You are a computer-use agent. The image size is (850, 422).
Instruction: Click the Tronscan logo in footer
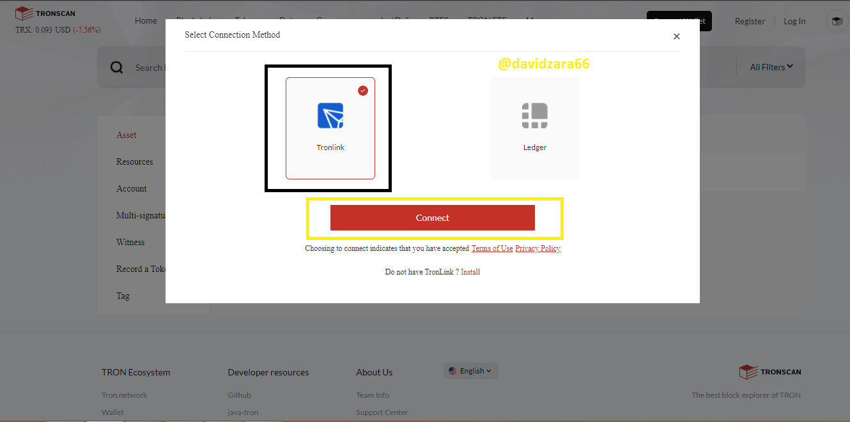point(769,372)
